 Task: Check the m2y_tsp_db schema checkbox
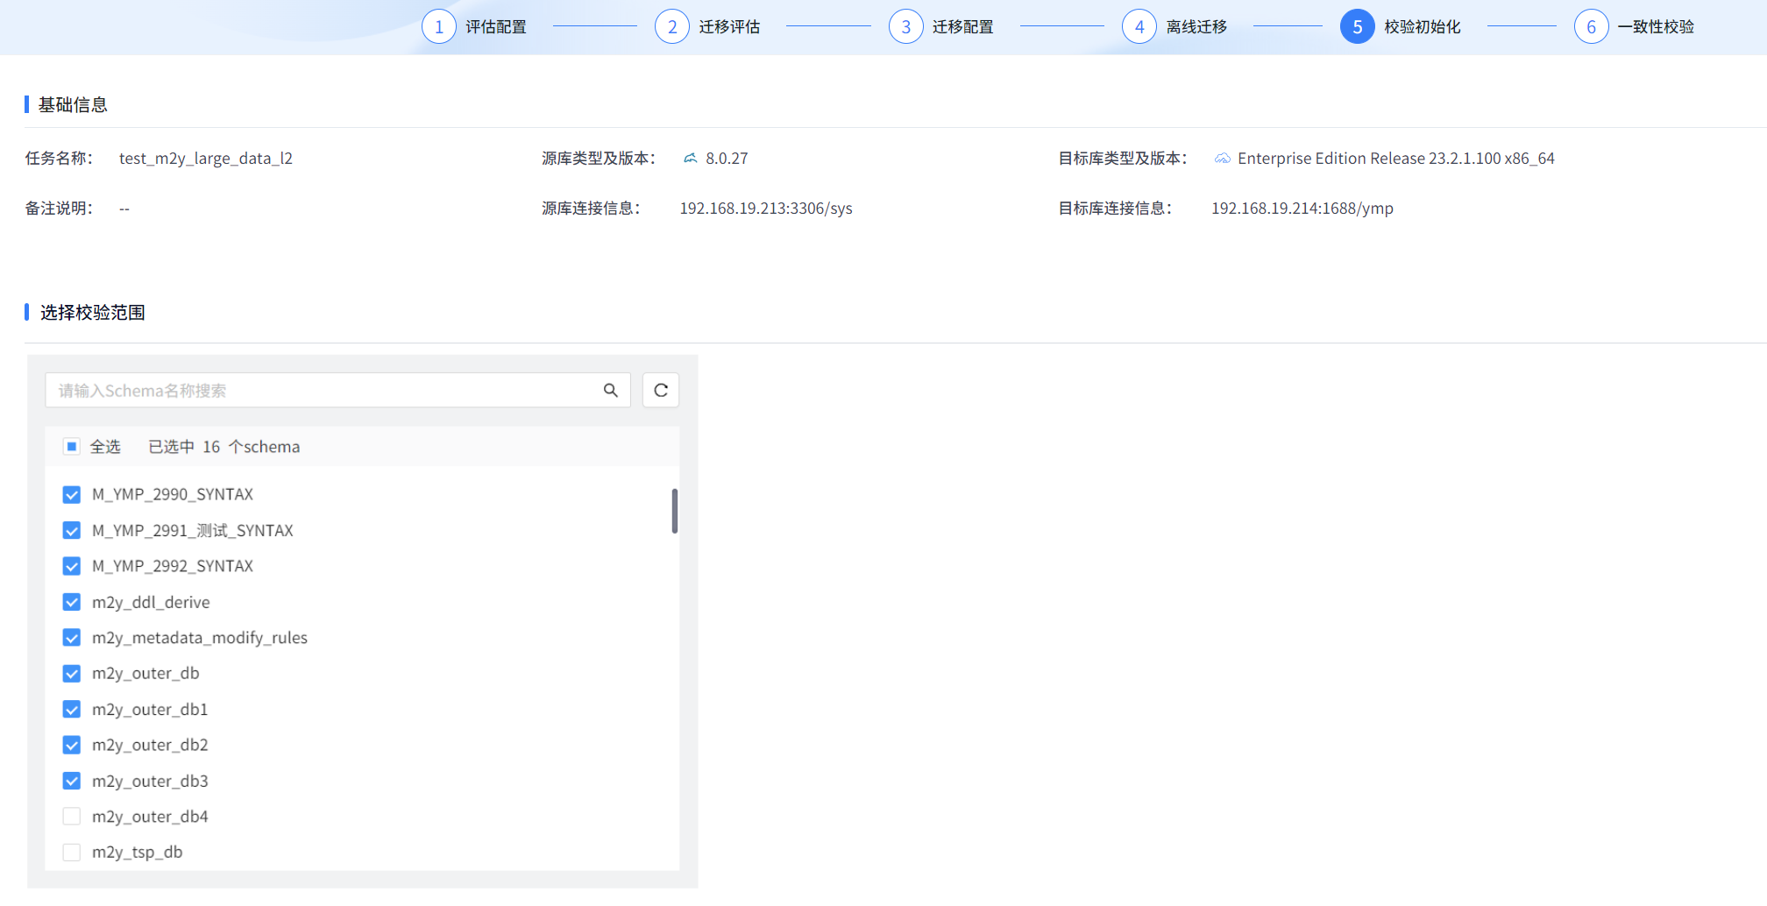72,853
